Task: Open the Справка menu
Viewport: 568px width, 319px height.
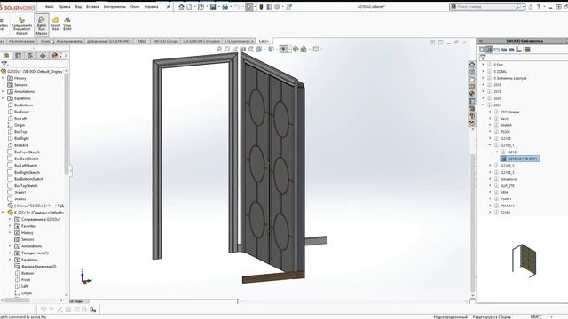Action: [151, 6]
